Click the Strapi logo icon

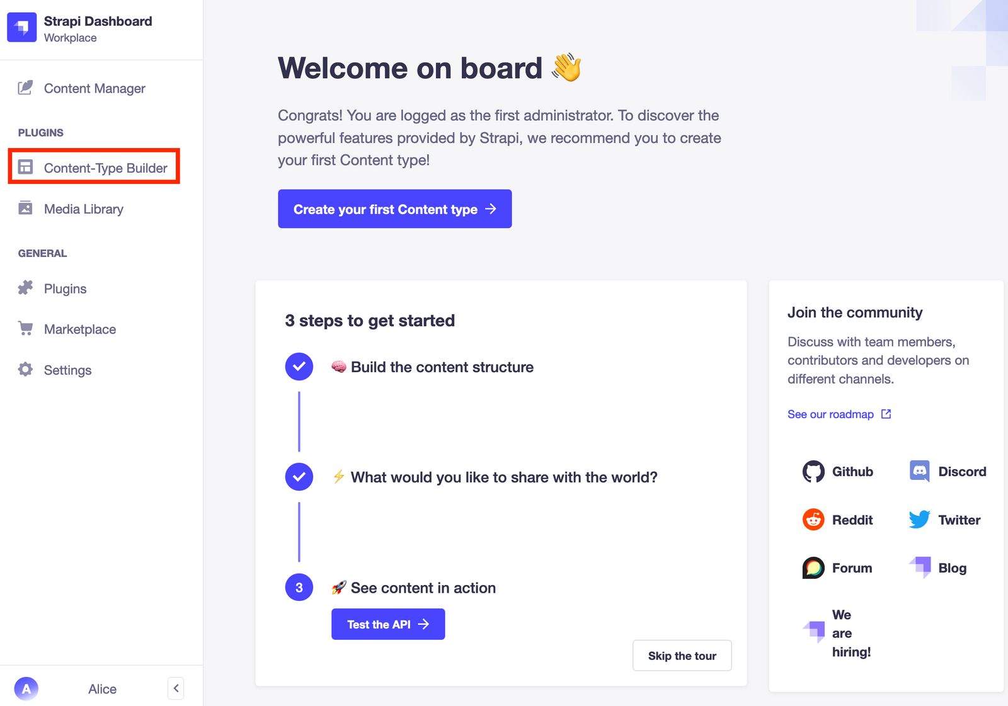[21, 27]
